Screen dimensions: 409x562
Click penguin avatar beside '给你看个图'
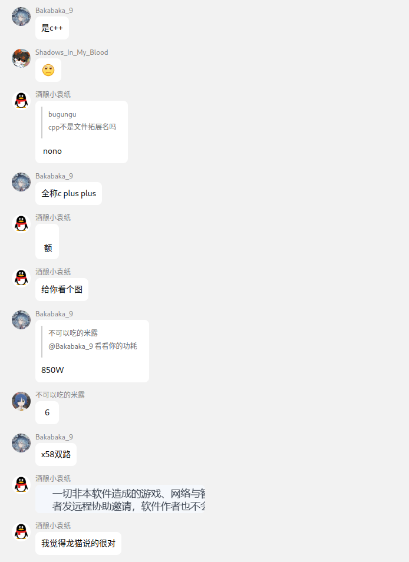click(21, 278)
